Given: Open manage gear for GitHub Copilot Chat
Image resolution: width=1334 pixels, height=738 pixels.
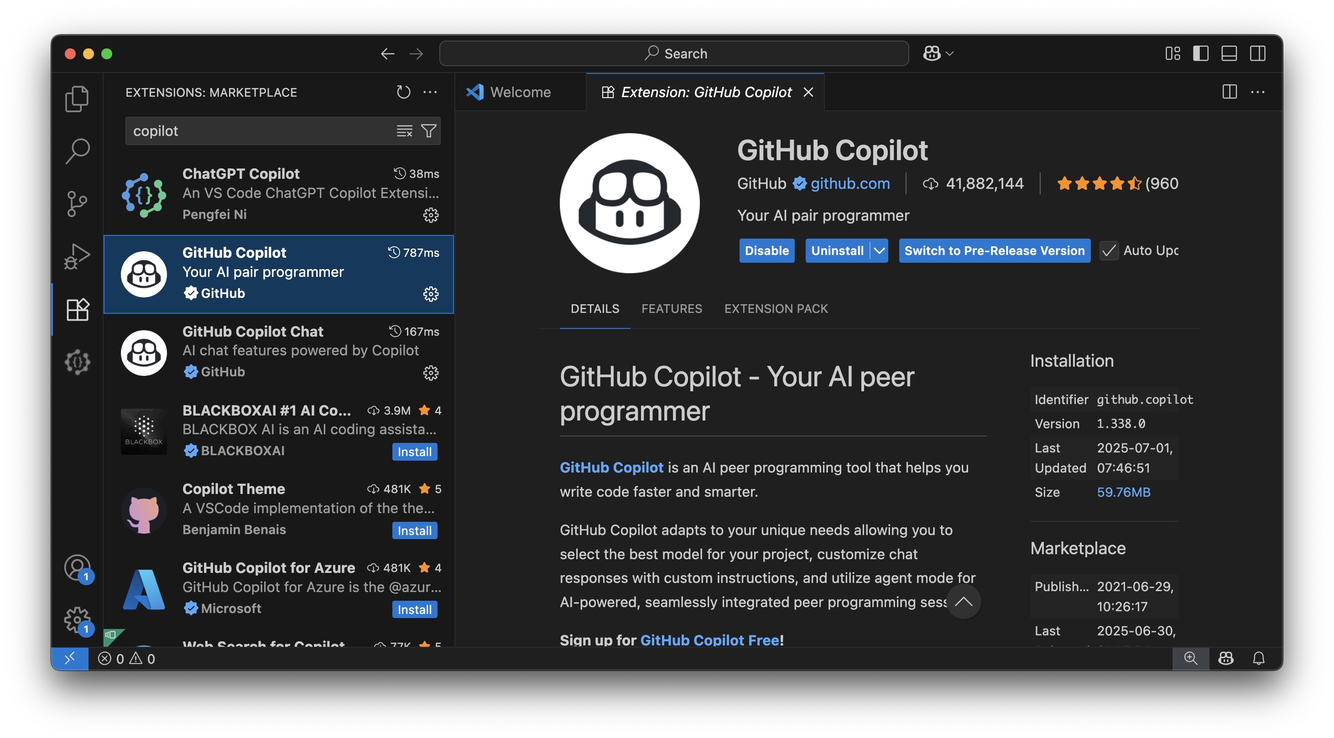Looking at the screenshot, I should [430, 372].
